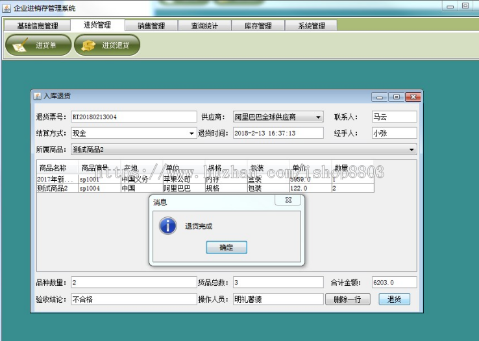Image resolution: width=479 pixels, height=341 pixels.
Task: Click the 数量 column header
Action: point(353,168)
